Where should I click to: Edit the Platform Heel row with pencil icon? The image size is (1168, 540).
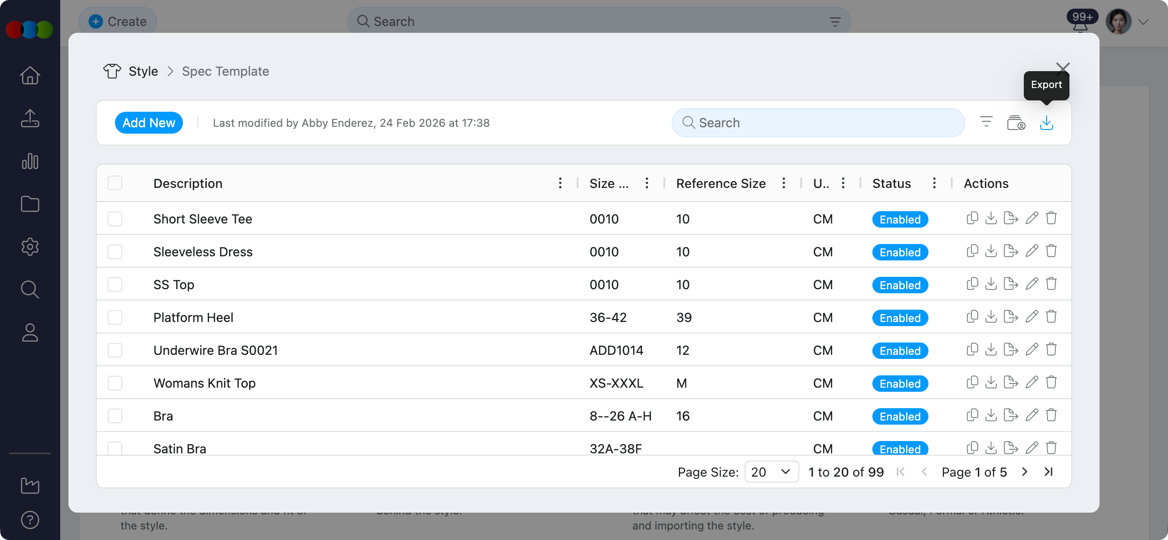click(x=1032, y=317)
